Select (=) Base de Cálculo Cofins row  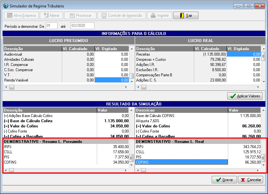tap(66, 121)
